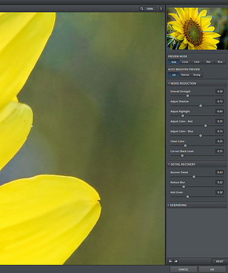Viewport: 228px width, 273px height.
Task: Choose Normal auto brighten preview
Action: point(185,75)
